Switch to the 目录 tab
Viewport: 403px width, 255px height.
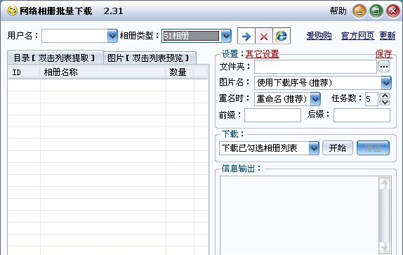pyautogui.click(x=55, y=58)
